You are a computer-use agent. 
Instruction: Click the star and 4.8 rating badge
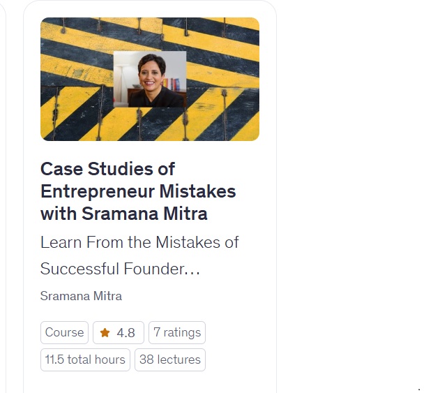[x=119, y=333]
